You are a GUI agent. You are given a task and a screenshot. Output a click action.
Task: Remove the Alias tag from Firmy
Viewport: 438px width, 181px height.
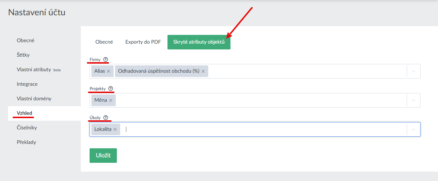108,71
